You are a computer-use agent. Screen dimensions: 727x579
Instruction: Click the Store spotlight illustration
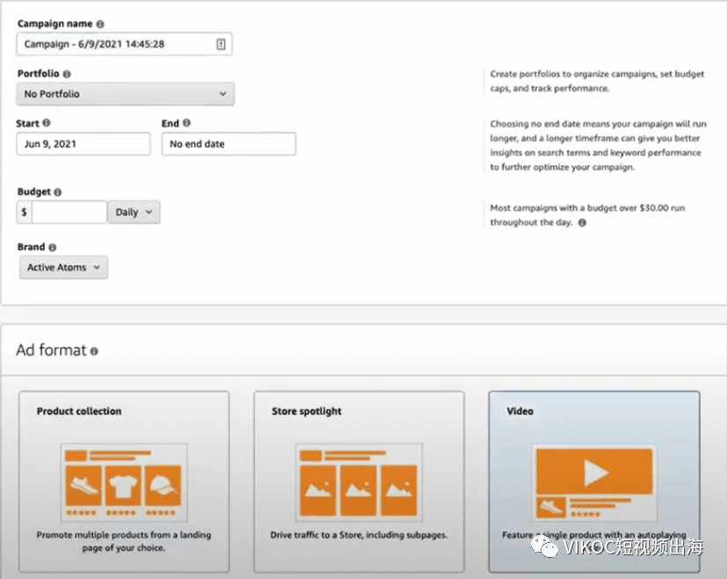pyautogui.click(x=359, y=482)
